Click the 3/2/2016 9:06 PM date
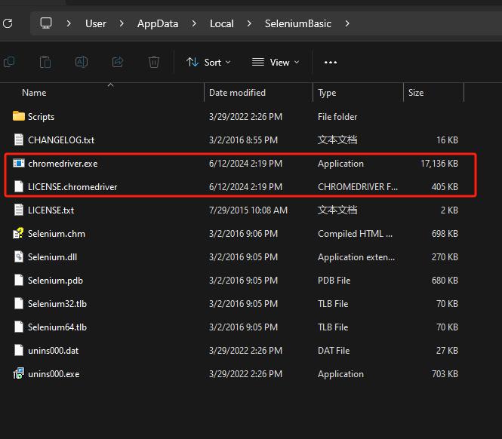 [x=243, y=234]
